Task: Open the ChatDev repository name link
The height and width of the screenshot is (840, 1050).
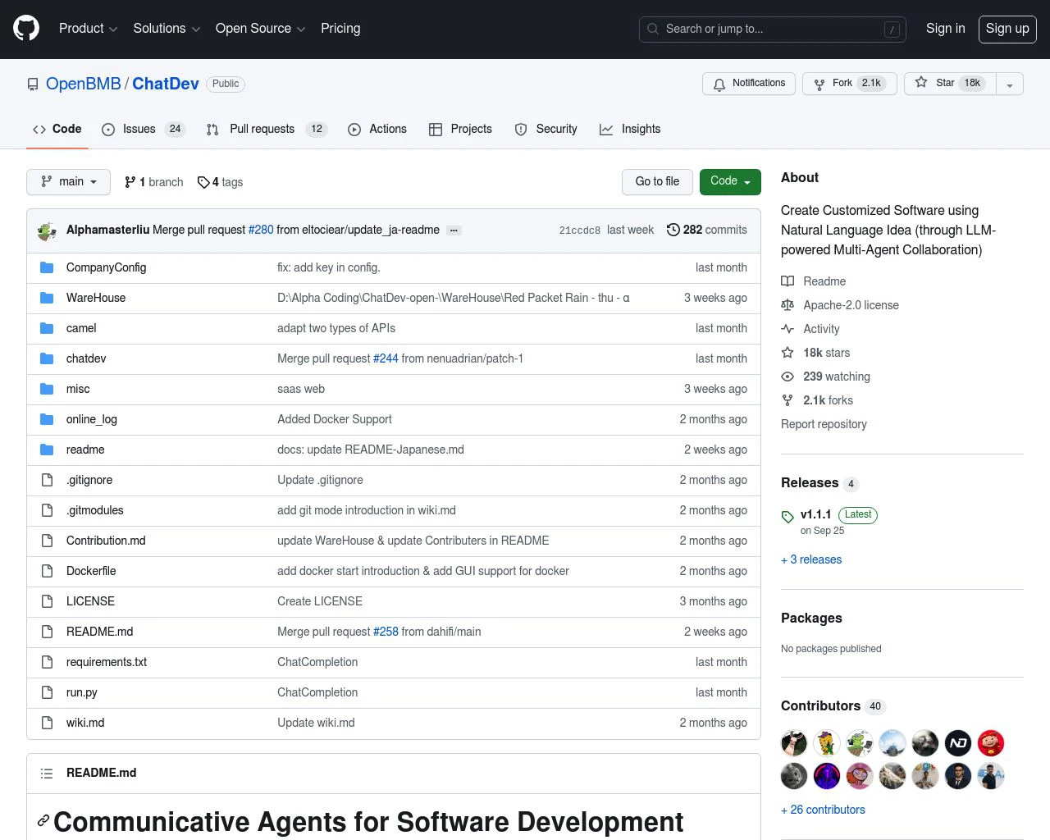Action: tap(166, 84)
